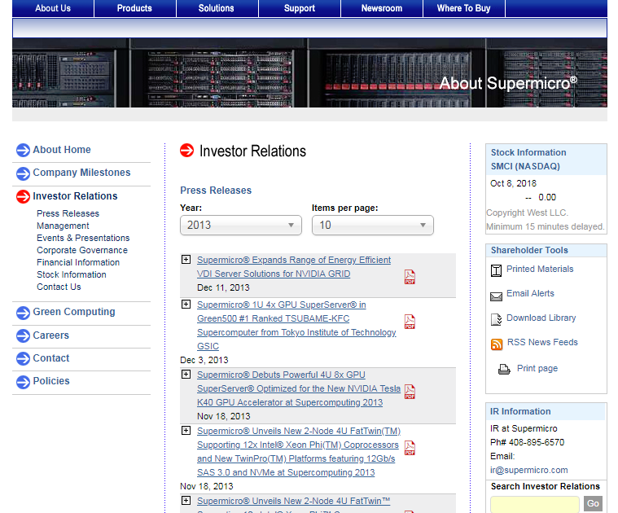This screenshot has height=513, width=618.
Task: Click the printer icon beside Print page
Action: [x=504, y=370]
